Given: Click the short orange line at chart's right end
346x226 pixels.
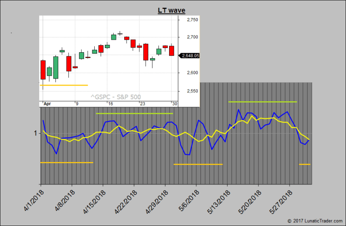Looking at the screenshot, I should 304,164.
